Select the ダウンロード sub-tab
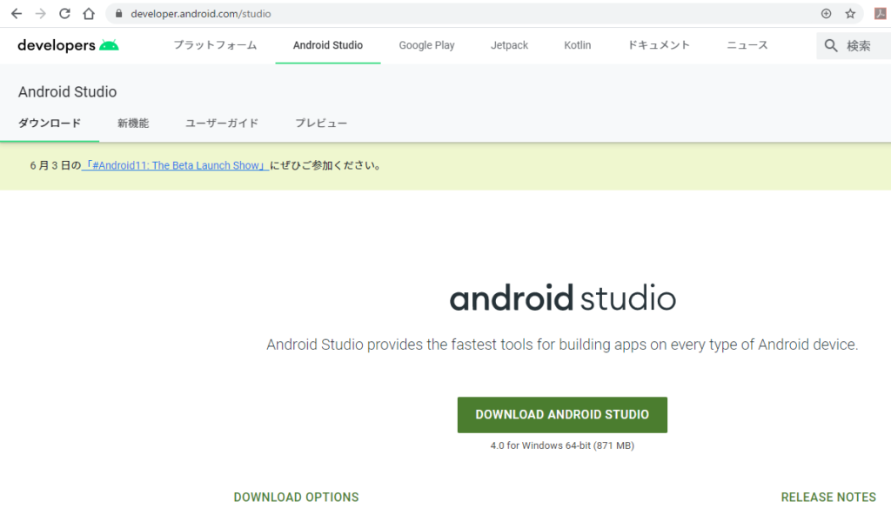 coord(50,124)
